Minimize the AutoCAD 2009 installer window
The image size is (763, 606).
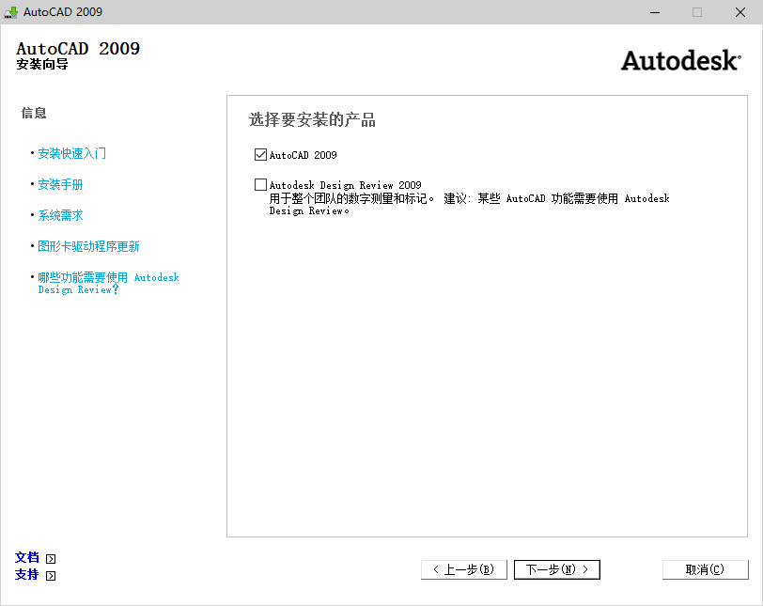pyautogui.click(x=655, y=12)
